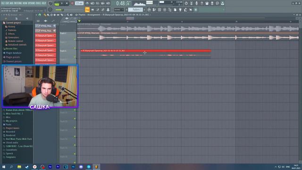Toggle recording countdown
302x170 pixels.
98,3
